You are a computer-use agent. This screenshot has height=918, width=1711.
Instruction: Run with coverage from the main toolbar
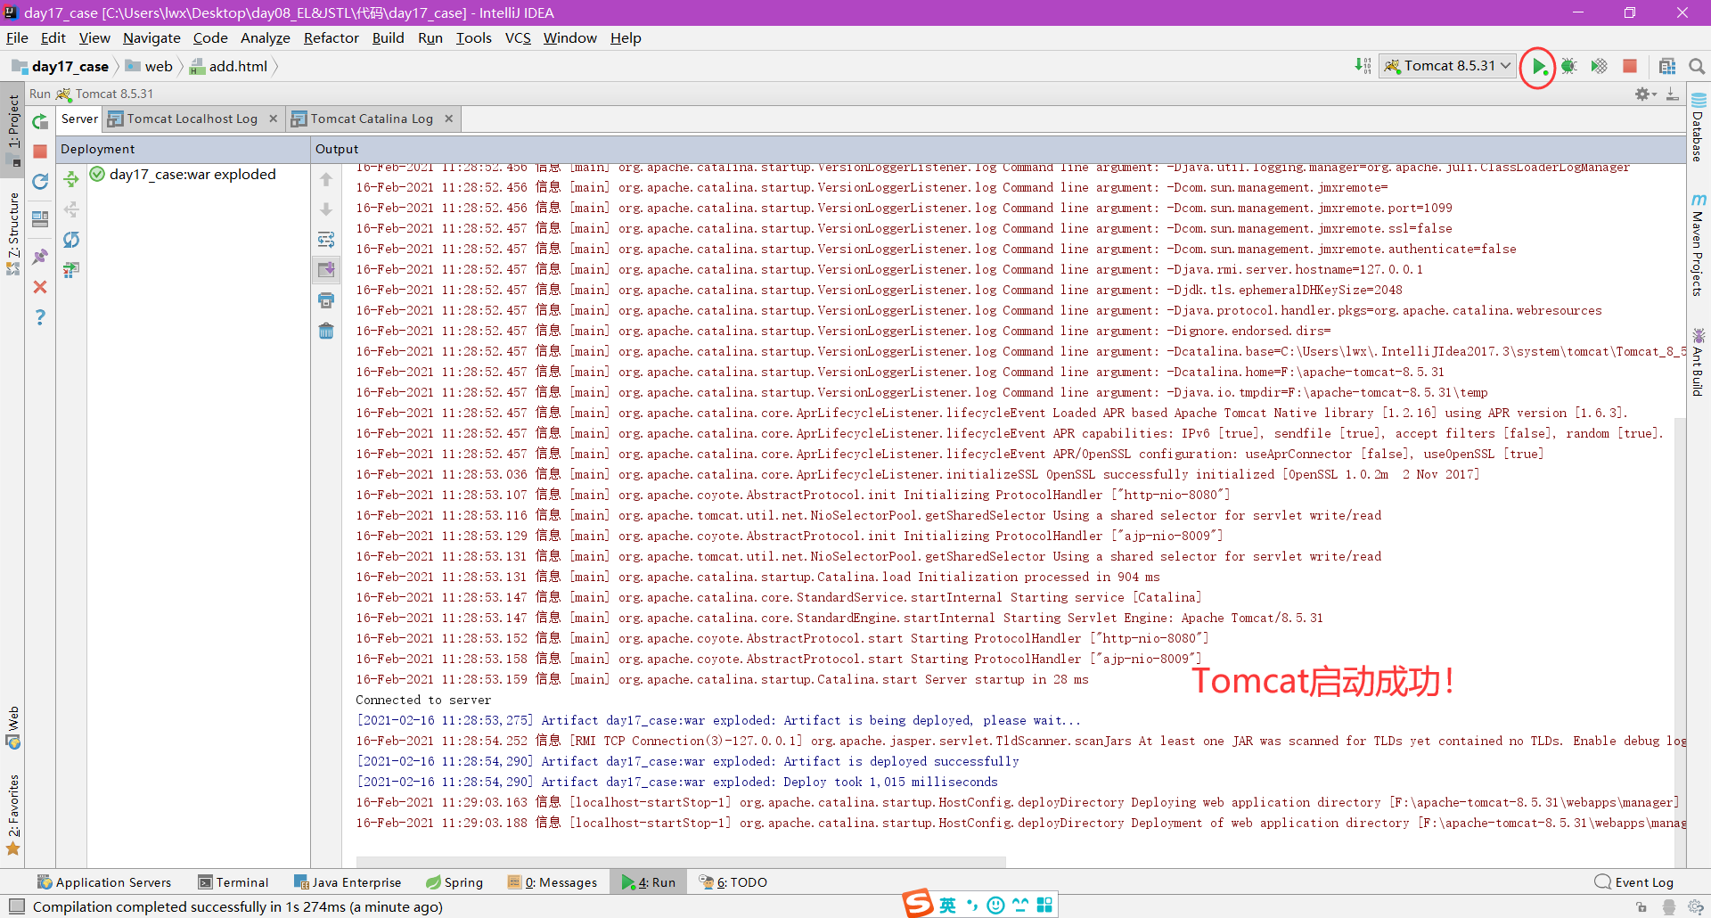pyautogui.click(x=1600, y=67)
